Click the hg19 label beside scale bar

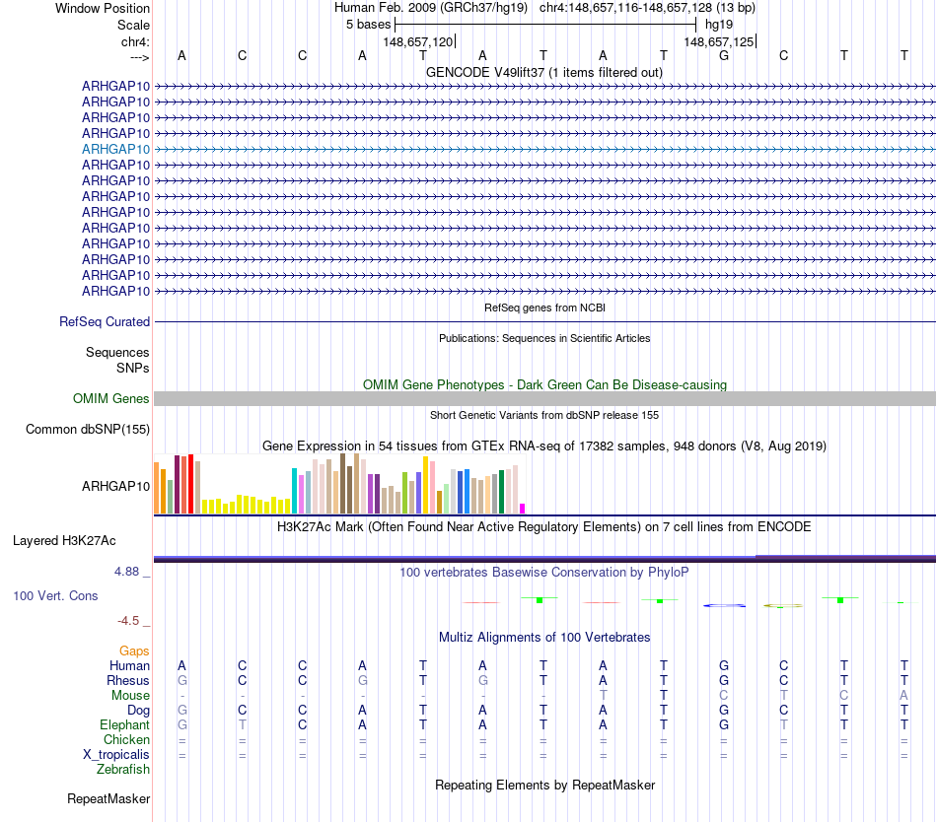click(719, 25)
